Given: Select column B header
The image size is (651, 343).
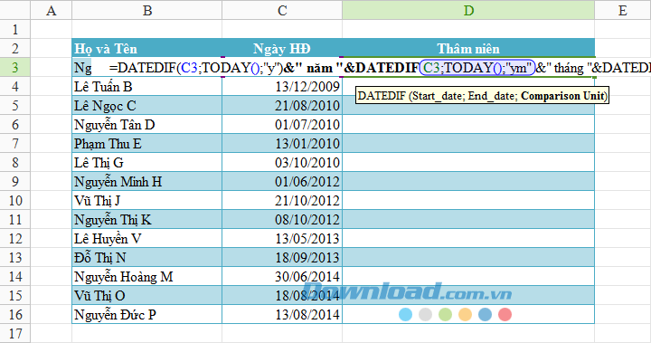Looking at the screenshot, I should point(147,10).
